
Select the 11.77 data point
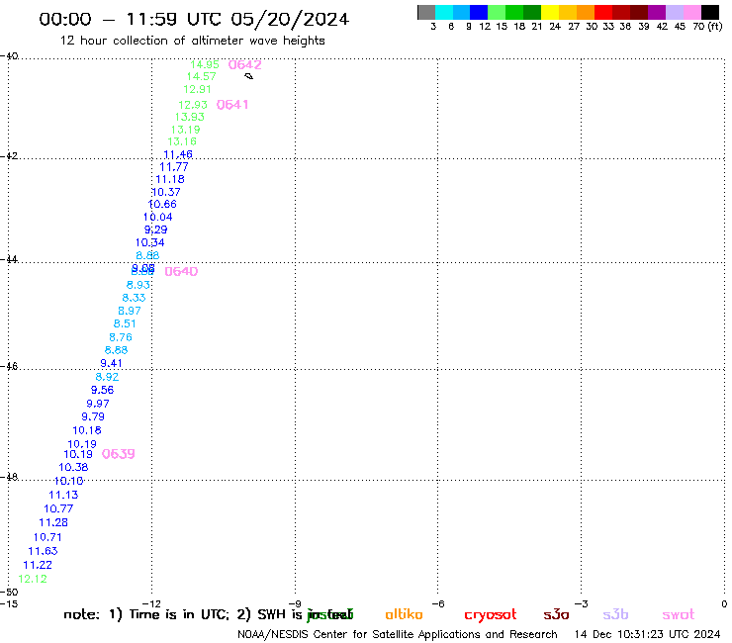(174, 167)
